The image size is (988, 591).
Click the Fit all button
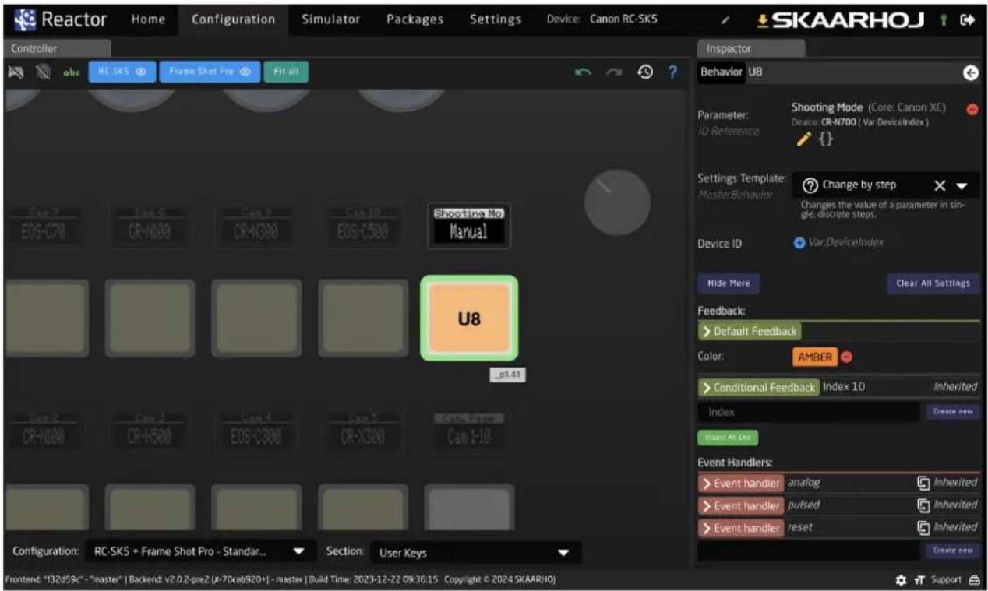(286, 72)
